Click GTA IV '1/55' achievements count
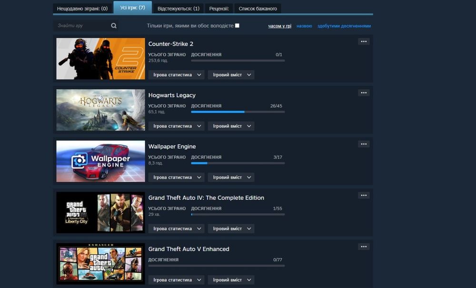This screenshot has height=288, width=476. [x=278, y=209]
